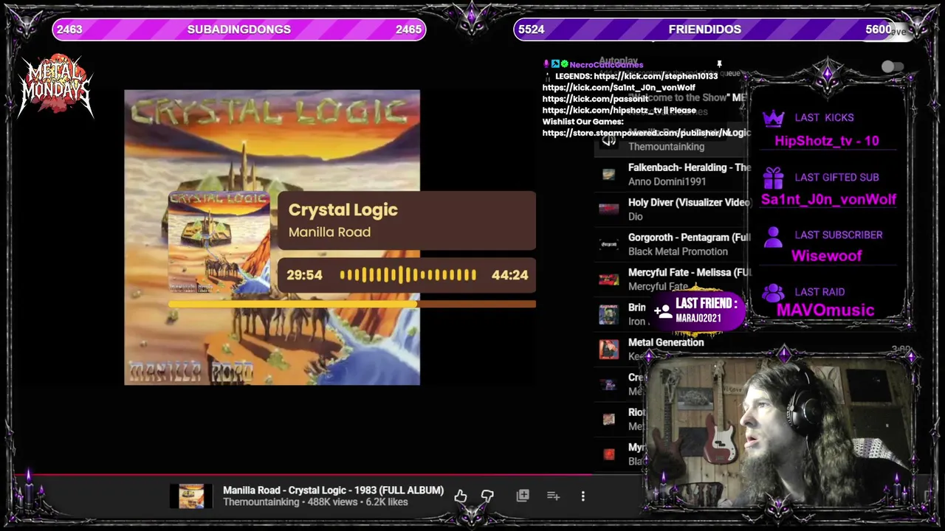
Task: Click the 'Black Metal Promotion' channel name
Action: pyautogui.click(x=678, y=251)
